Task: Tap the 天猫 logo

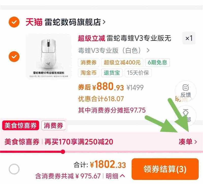Action: (x=34, y=22)
